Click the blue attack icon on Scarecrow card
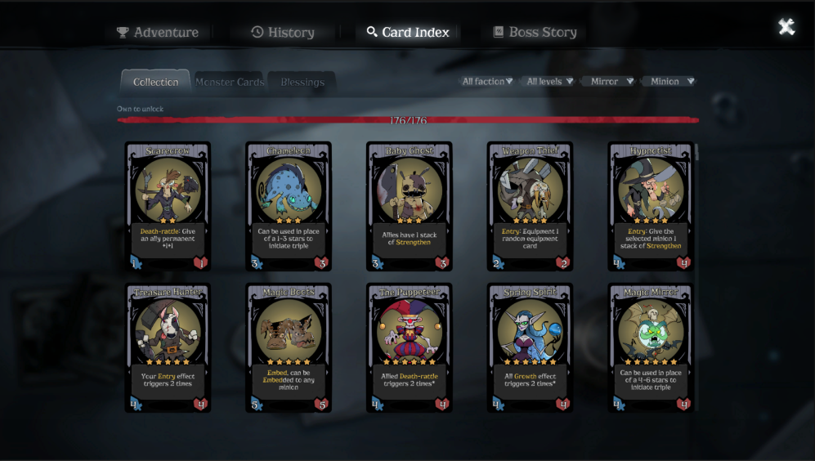 135,263
